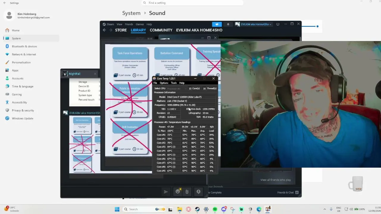Image resolution: width=381 pixels, height=214 pixels.
Task: Open Steam from the taskbar
Action: click(197, 209)
